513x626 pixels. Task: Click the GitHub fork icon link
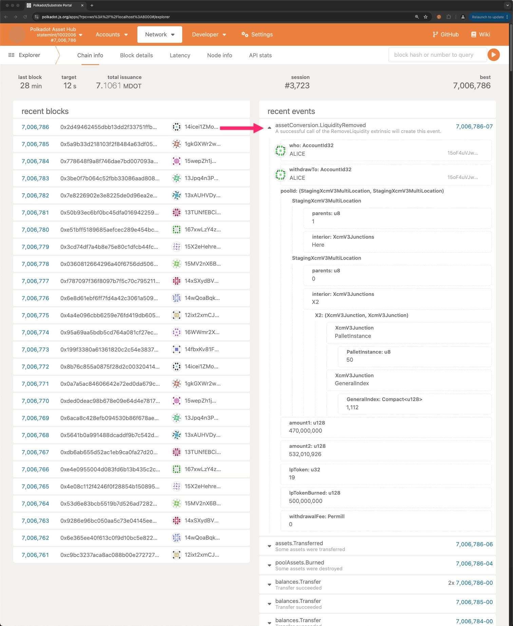435,34
